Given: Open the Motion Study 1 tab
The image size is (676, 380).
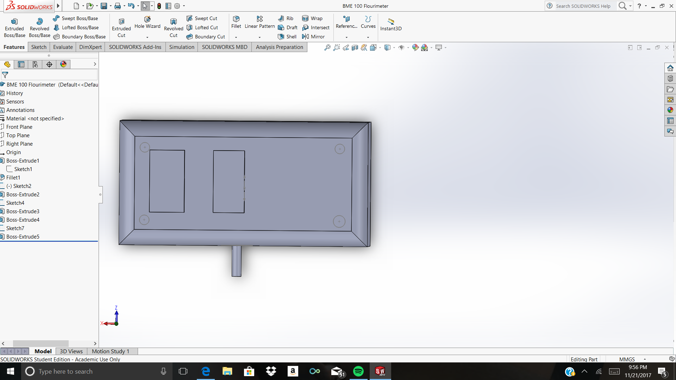Looking at the screenshot, I should [x=111, y=351].
